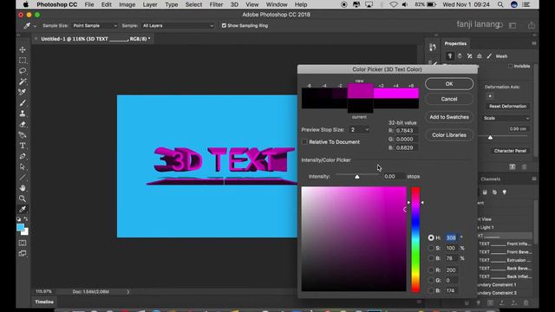The height and width of the screenshot is (312, 555).
Task: Open the Layer menu
Action: click(x=150, y=4)
